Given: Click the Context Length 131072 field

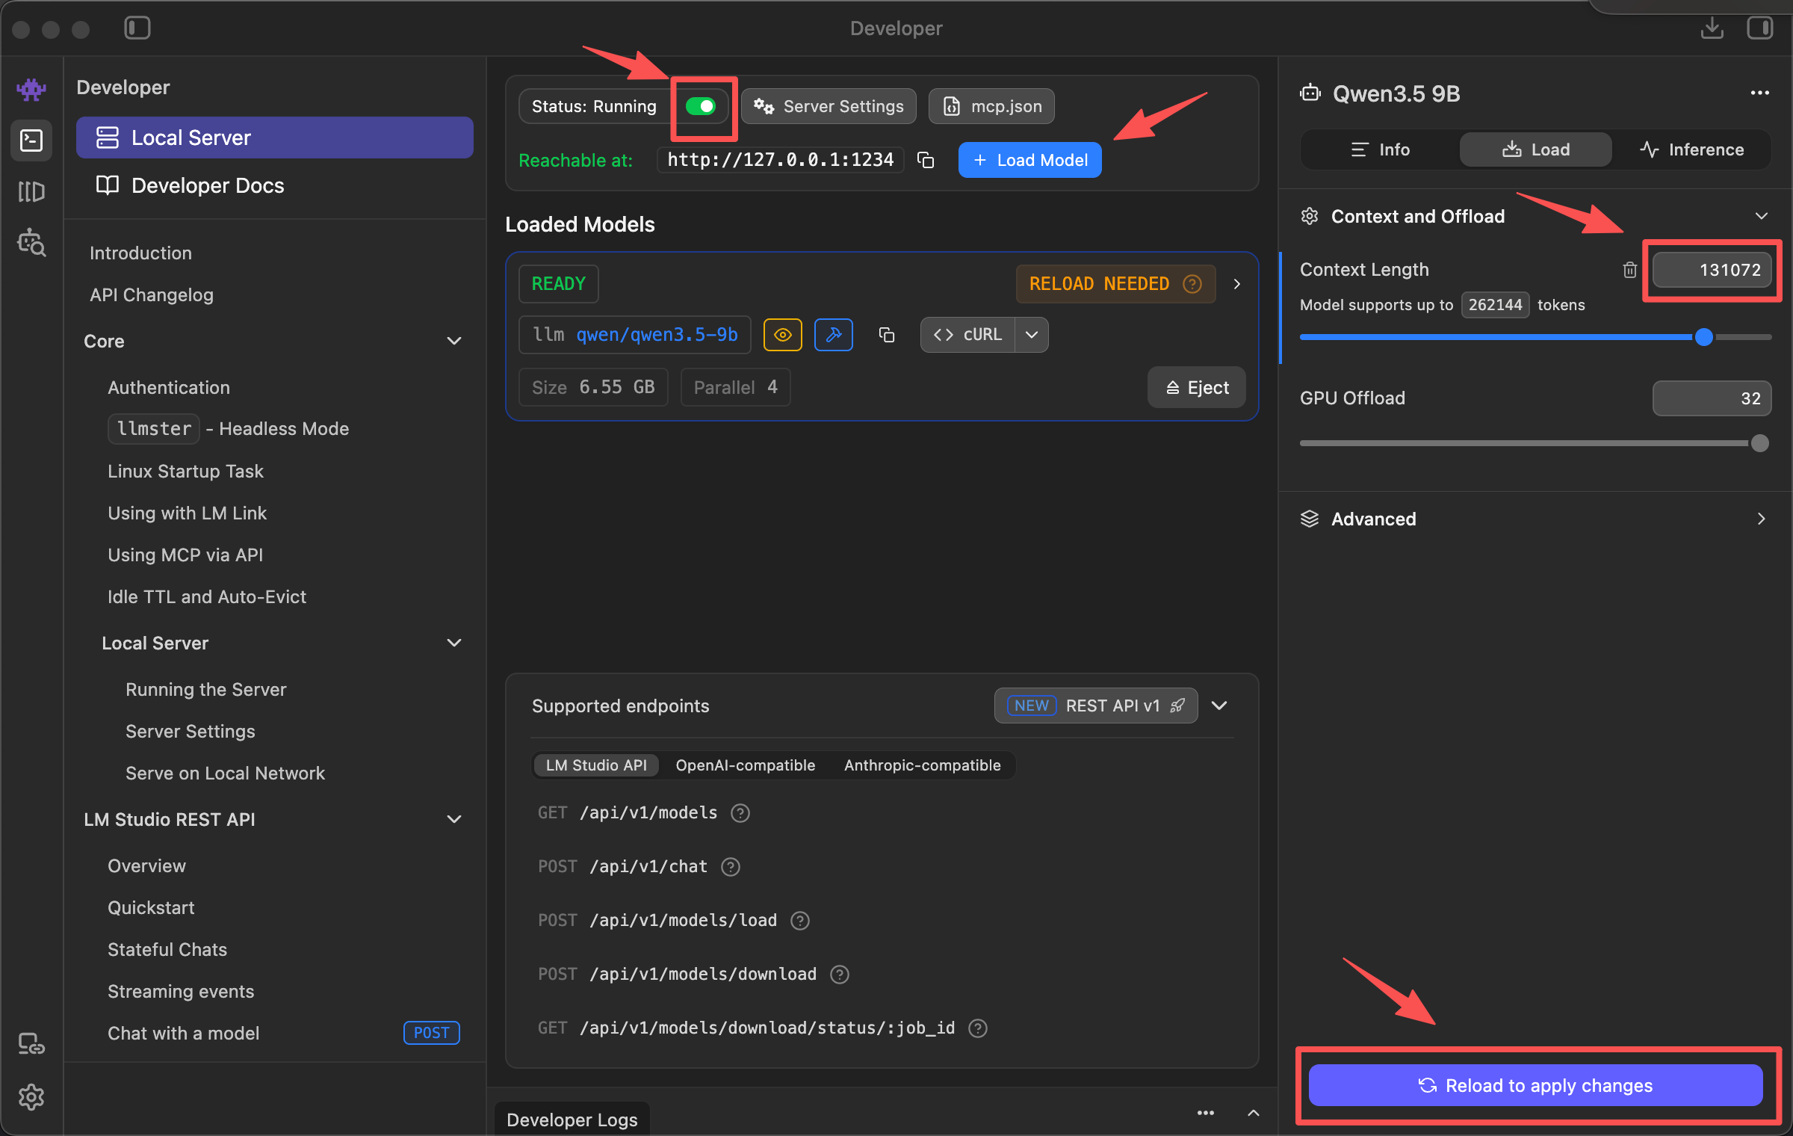Looking at the screenshot, I should 1712,270.
